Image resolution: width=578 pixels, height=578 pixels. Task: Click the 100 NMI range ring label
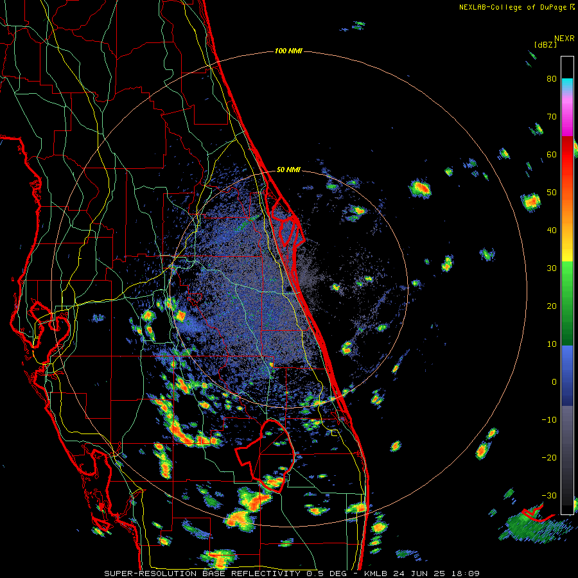point(288,51)
